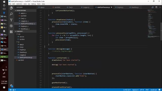The width and height of the screenshot is (162, 91).
Task: Open the Edge browser taskbar icon
Action: click(4, 13)
